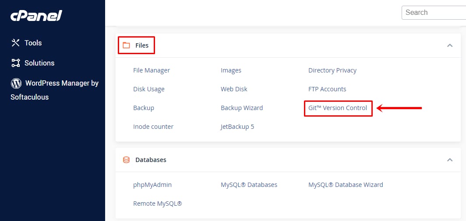Screen dimensions: 466x221
Task: Click the cPanel logo
Action: pyautogui.click(x=36, y=16)
